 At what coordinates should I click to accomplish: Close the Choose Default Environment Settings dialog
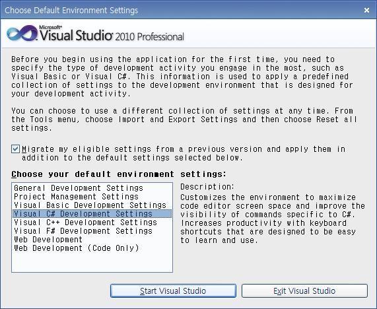coord(366,10)
